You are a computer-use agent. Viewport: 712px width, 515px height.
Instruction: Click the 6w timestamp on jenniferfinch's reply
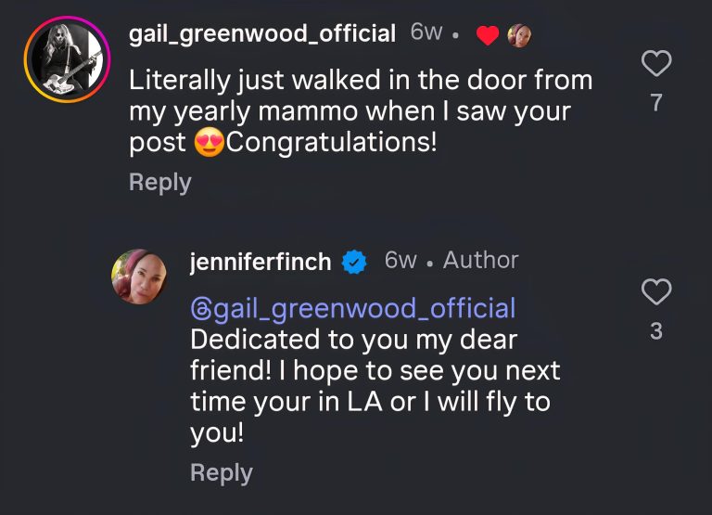coord(400,261)
